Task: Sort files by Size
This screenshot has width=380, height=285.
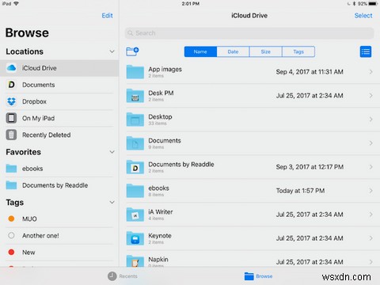Action: pyautogui.click(x=266, y=51)
